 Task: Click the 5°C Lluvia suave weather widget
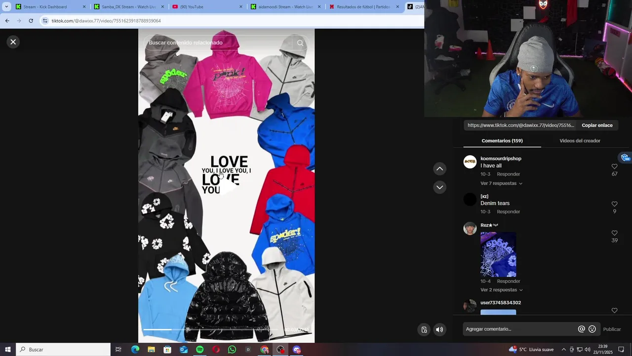(531, 350)
